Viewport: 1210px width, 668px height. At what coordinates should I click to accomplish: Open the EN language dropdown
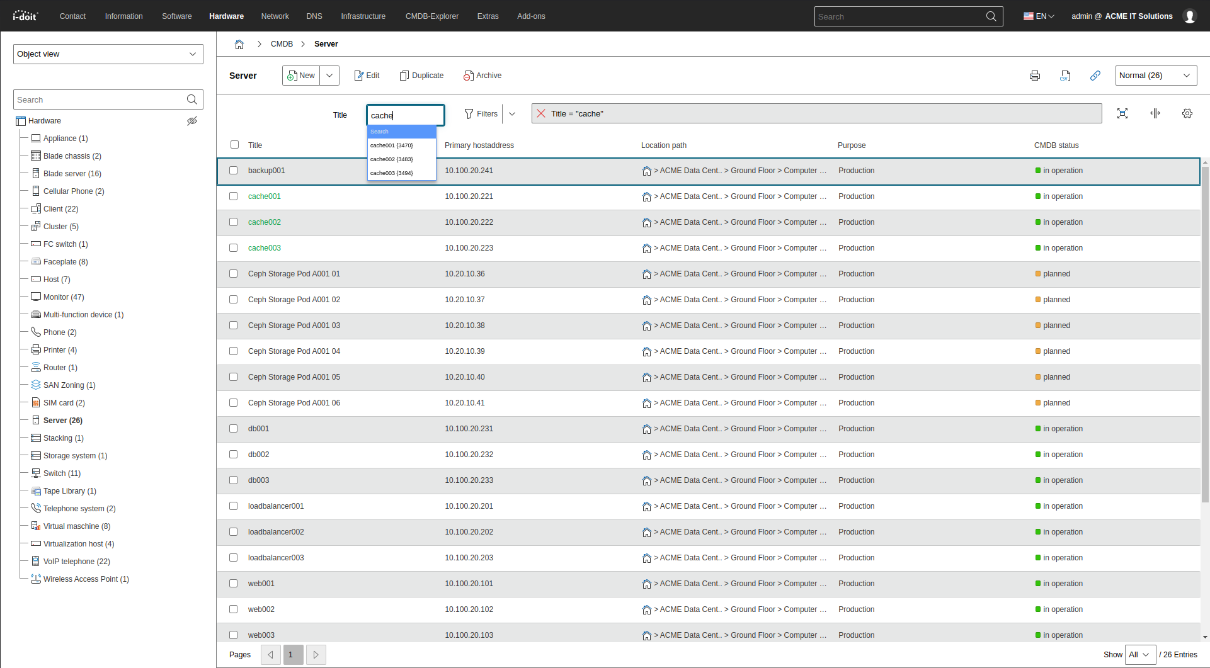click(1039, 16)
